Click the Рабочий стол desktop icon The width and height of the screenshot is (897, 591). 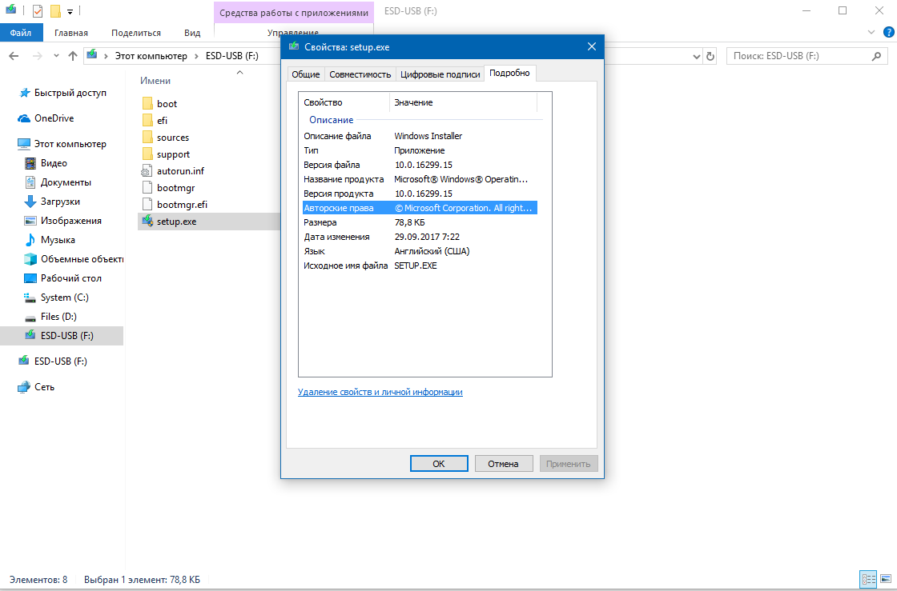pos(30,278)
